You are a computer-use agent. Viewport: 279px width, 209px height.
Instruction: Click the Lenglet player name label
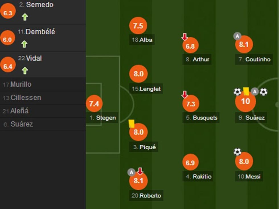click(x=146, y=89)
